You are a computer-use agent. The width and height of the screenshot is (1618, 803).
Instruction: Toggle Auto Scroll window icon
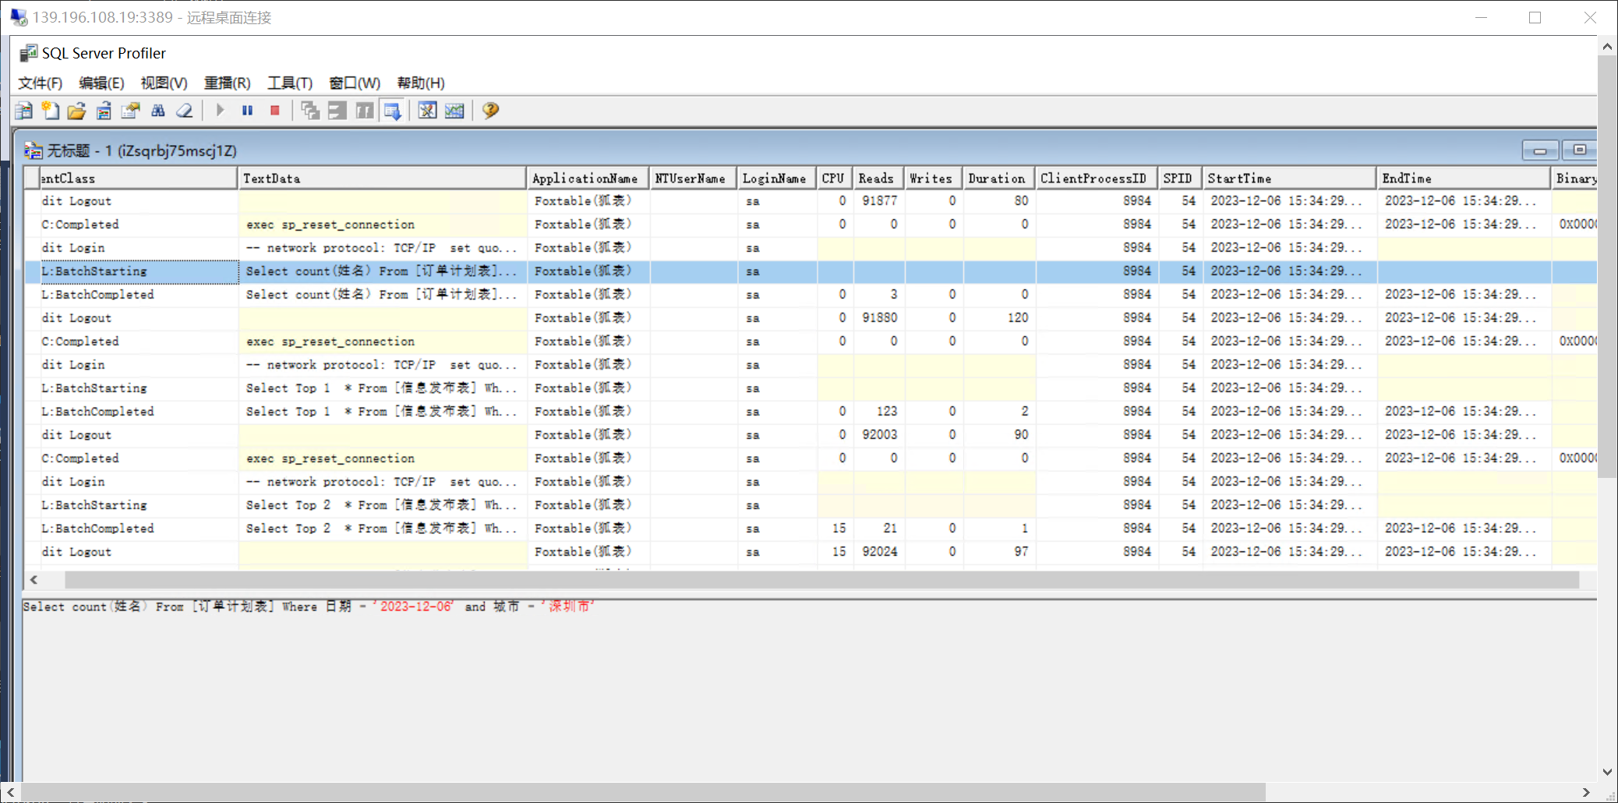tap(392, 111)
